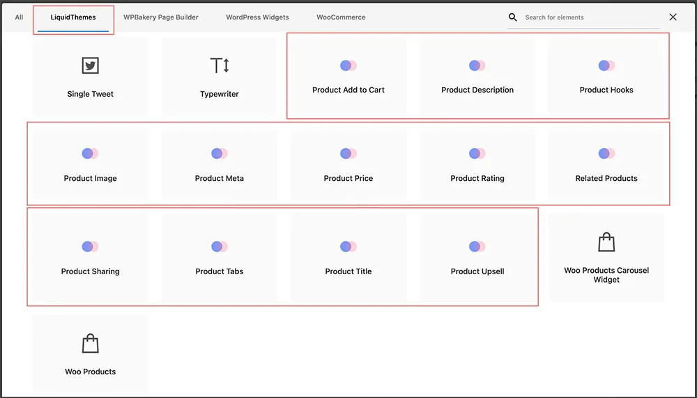Click the Woo Products Carousel bag icon
This screenshot has height=398, width=697.
point(606,242)
